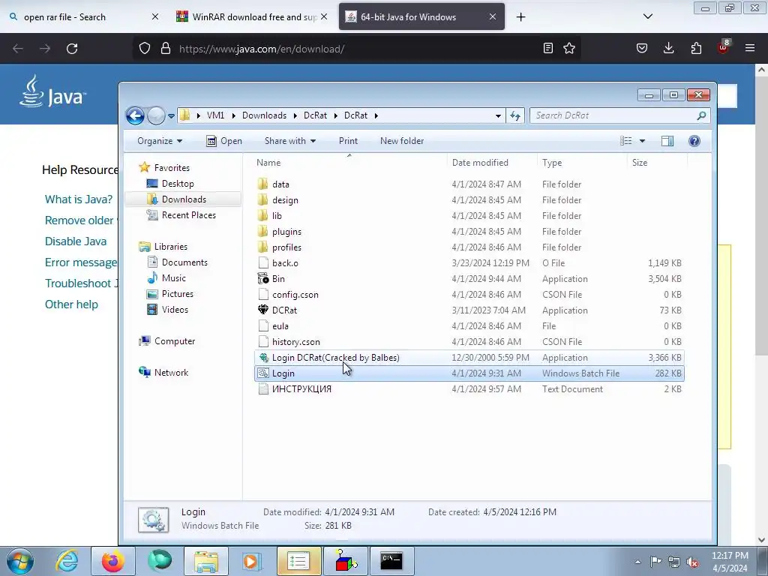Open the Windows Start menu
Screen dimensions: 768x576
pyautogui.click(x=20, y=561)
